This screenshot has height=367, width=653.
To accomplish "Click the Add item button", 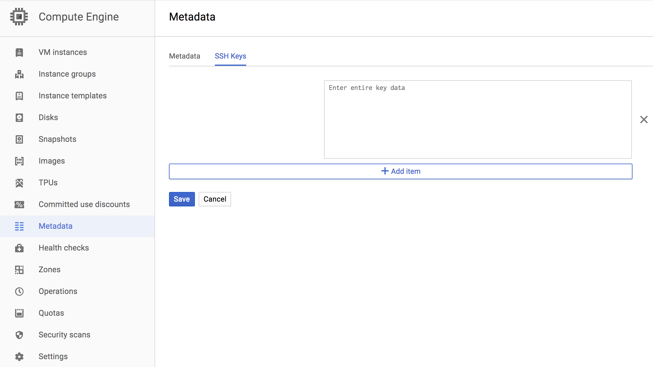I will point(400,171).
